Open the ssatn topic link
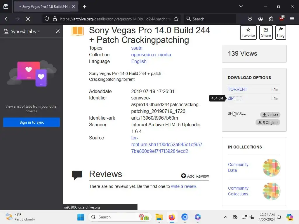This screenshot has width=299, height=224. [x=137, y=48]
